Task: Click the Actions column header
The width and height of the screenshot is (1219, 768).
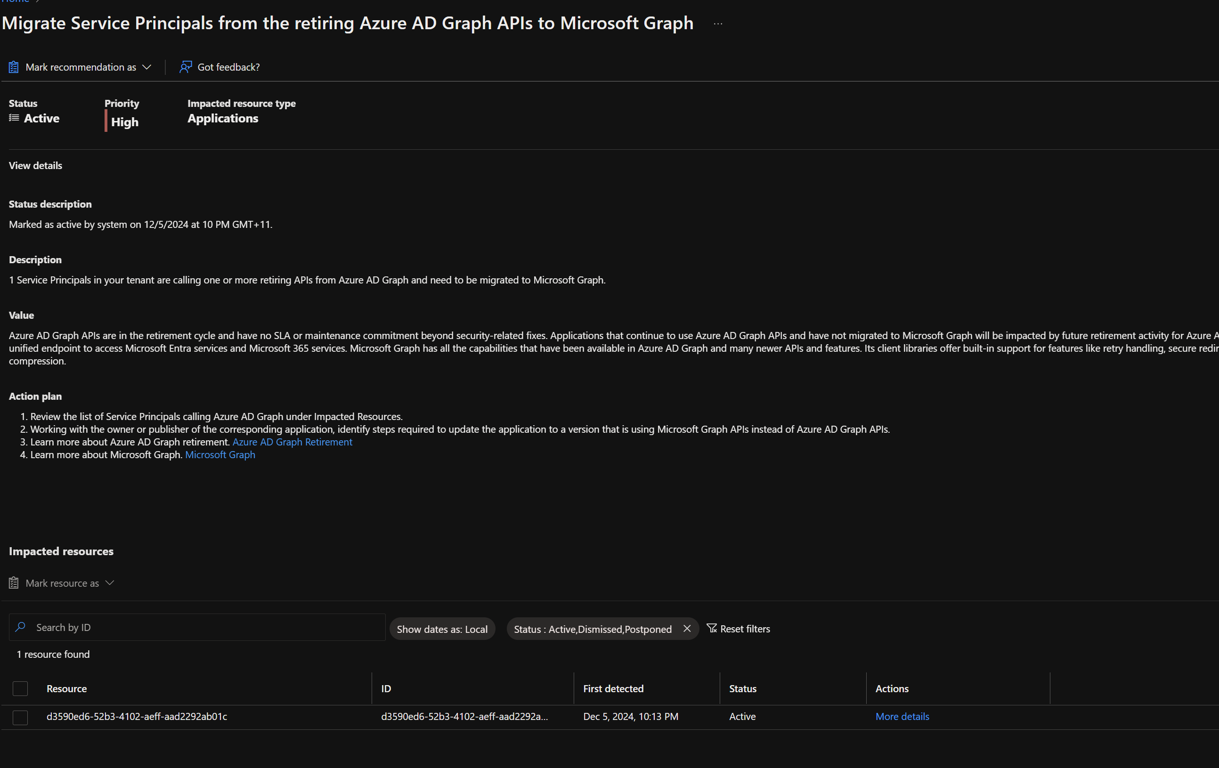Action: point(892,688)
